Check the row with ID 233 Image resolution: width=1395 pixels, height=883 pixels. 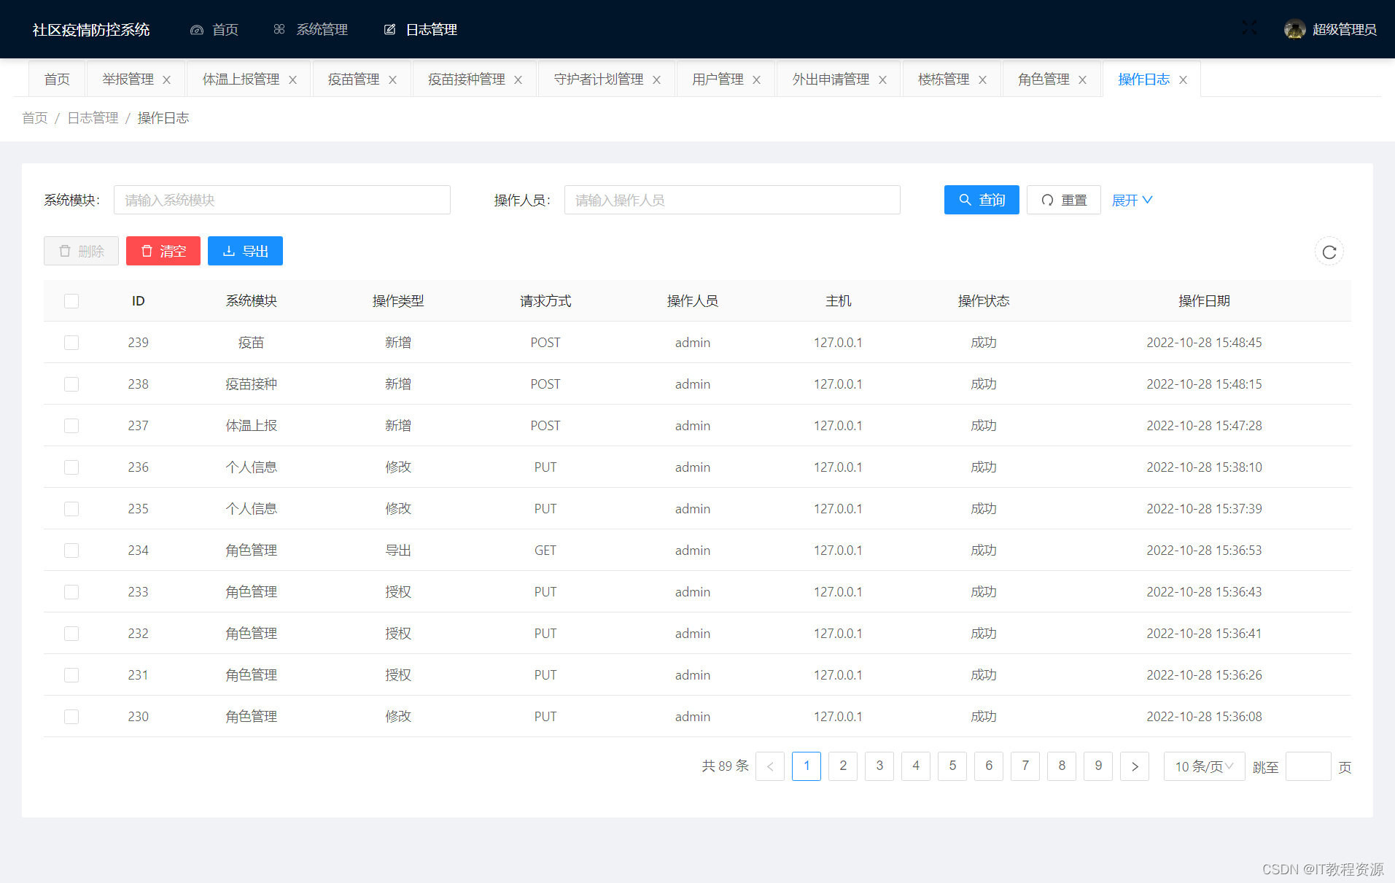71,592
